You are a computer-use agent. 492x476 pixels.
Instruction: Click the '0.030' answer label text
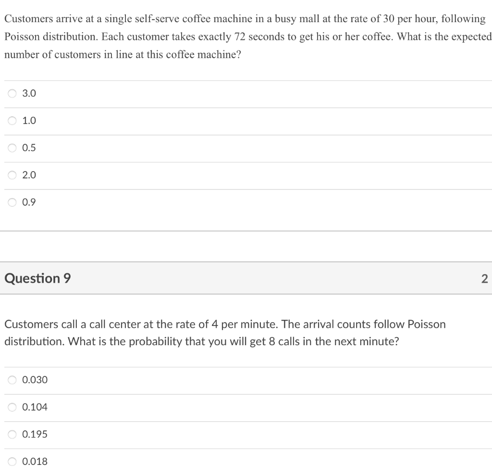coord(35,380)
